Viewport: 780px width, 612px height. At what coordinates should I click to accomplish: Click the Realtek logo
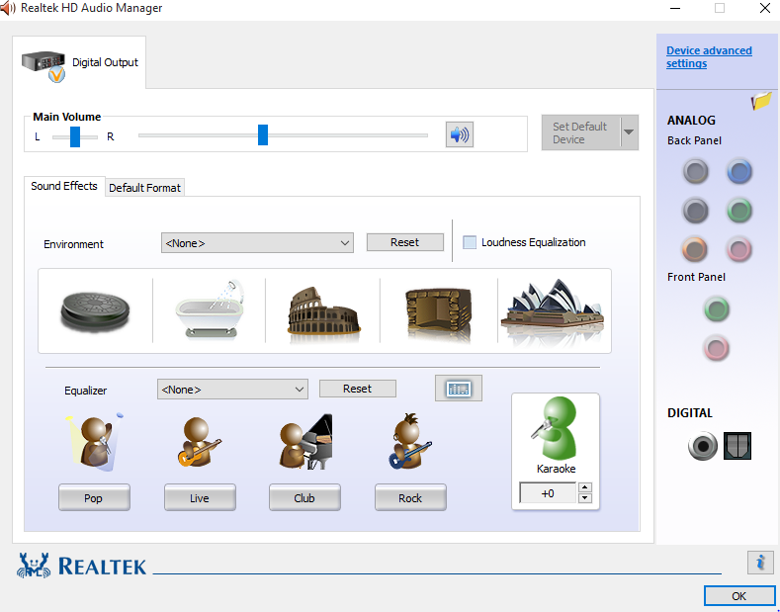click(82, 566)
